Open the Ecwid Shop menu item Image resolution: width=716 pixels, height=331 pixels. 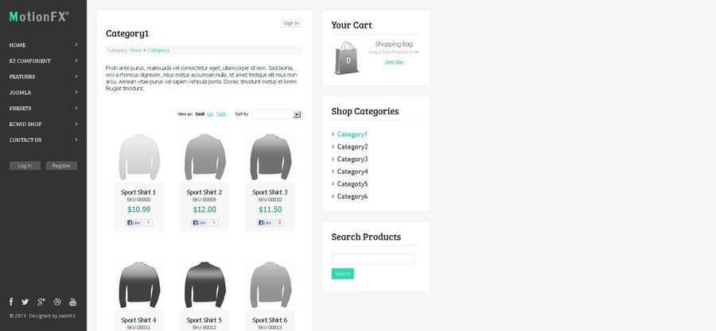coord(25,124)
